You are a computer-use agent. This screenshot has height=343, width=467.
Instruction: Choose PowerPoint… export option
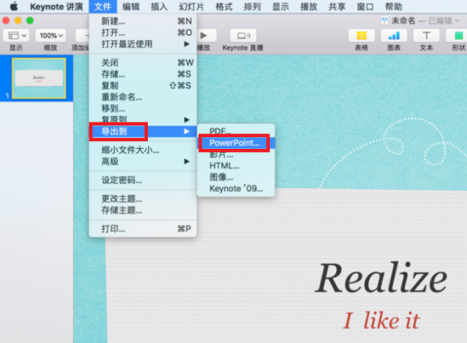[x=234, y=143]
